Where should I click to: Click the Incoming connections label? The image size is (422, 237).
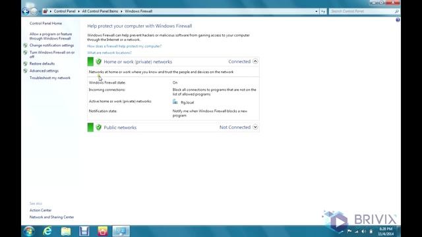(107, 90)
